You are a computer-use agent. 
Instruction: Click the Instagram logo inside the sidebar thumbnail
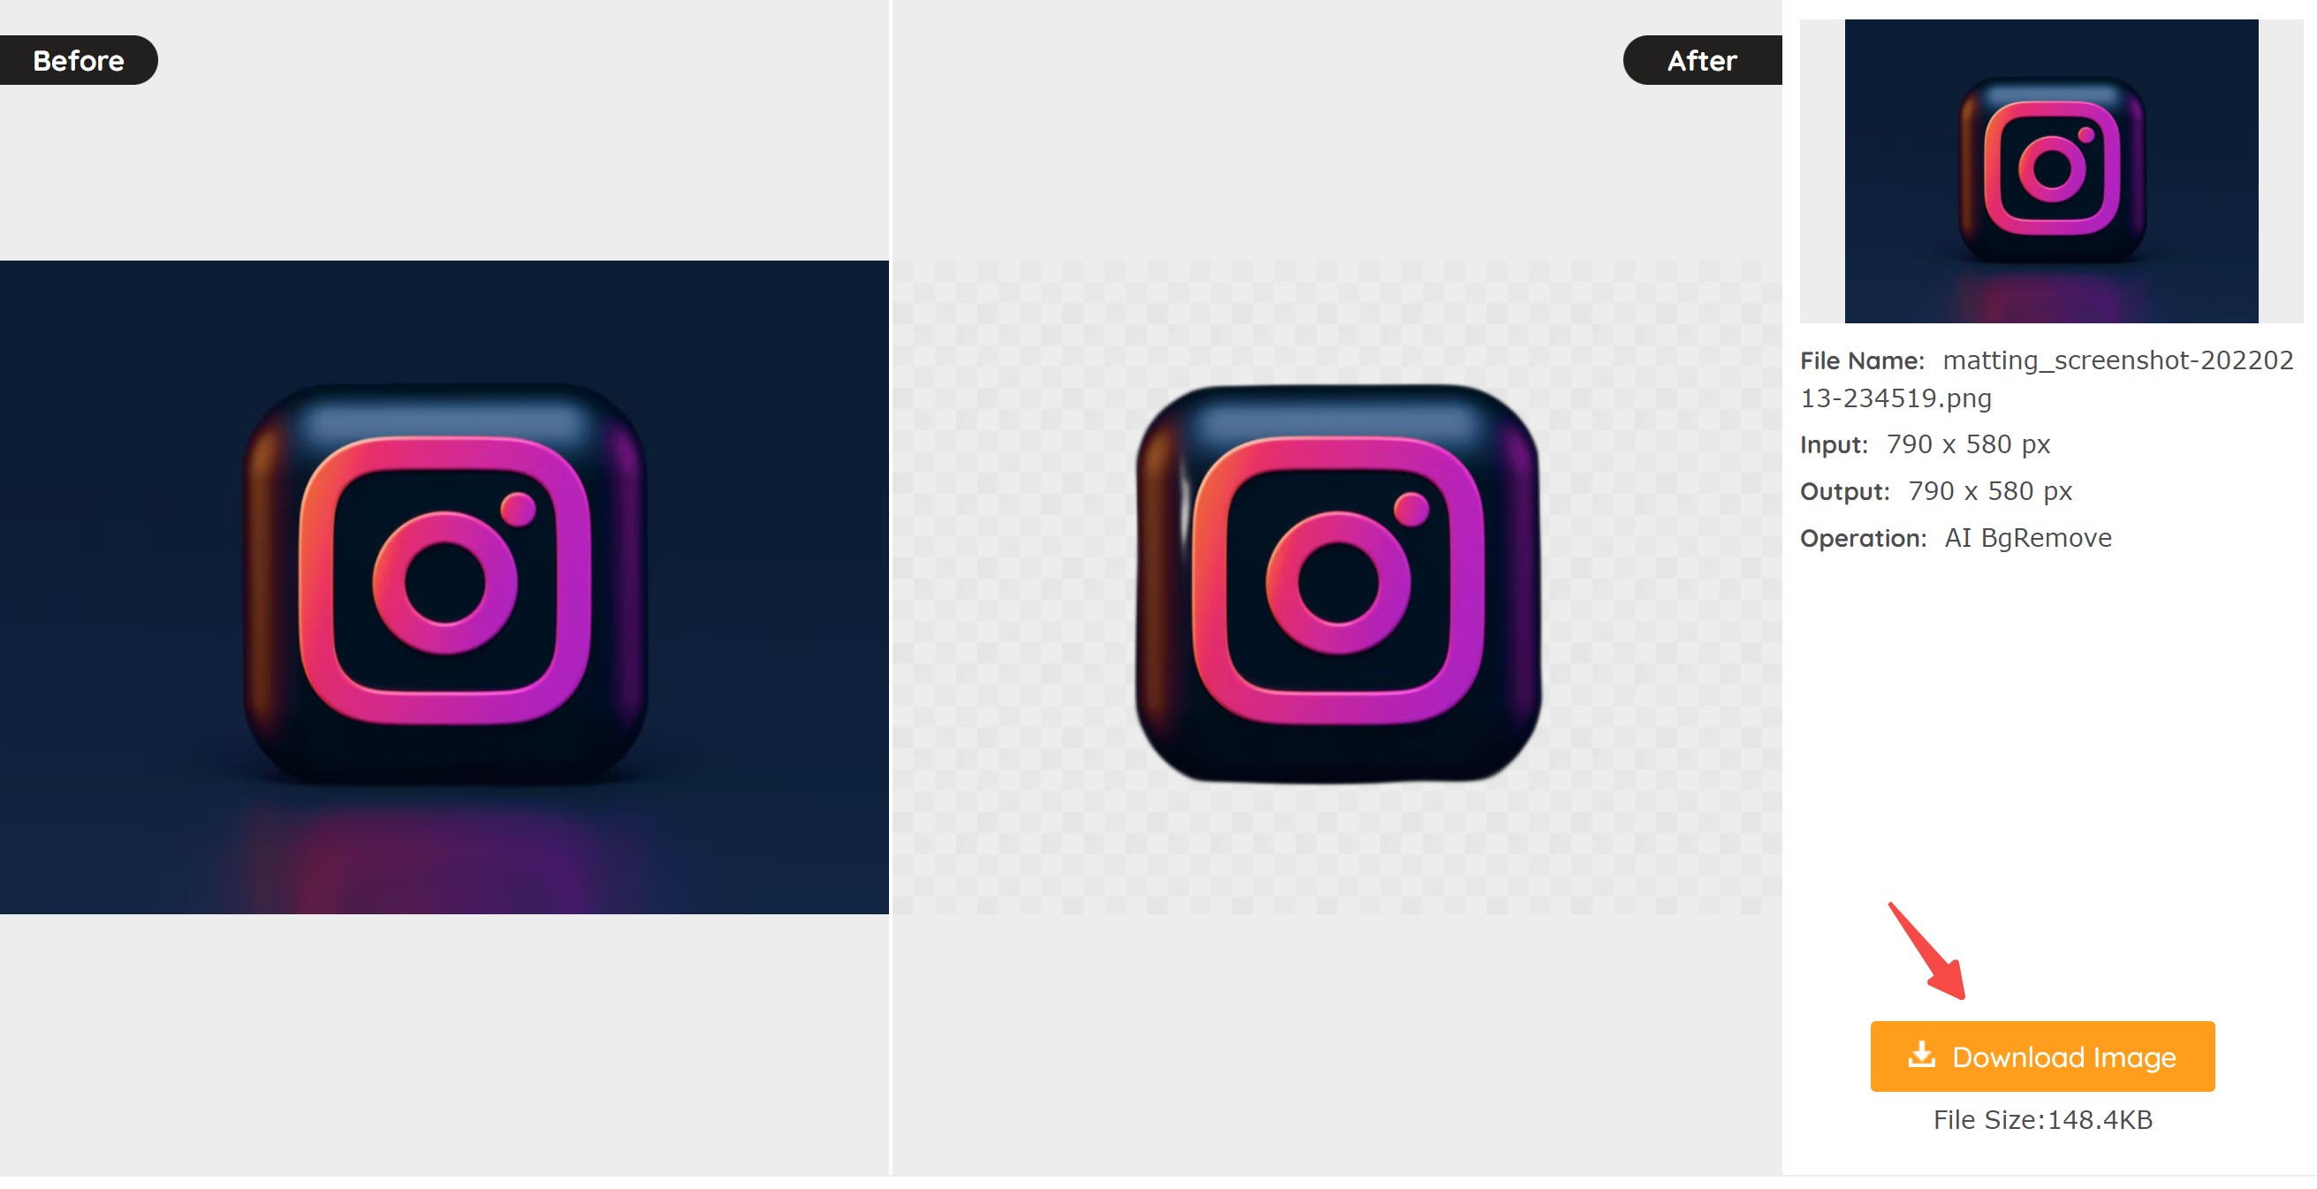point(2052,168)
